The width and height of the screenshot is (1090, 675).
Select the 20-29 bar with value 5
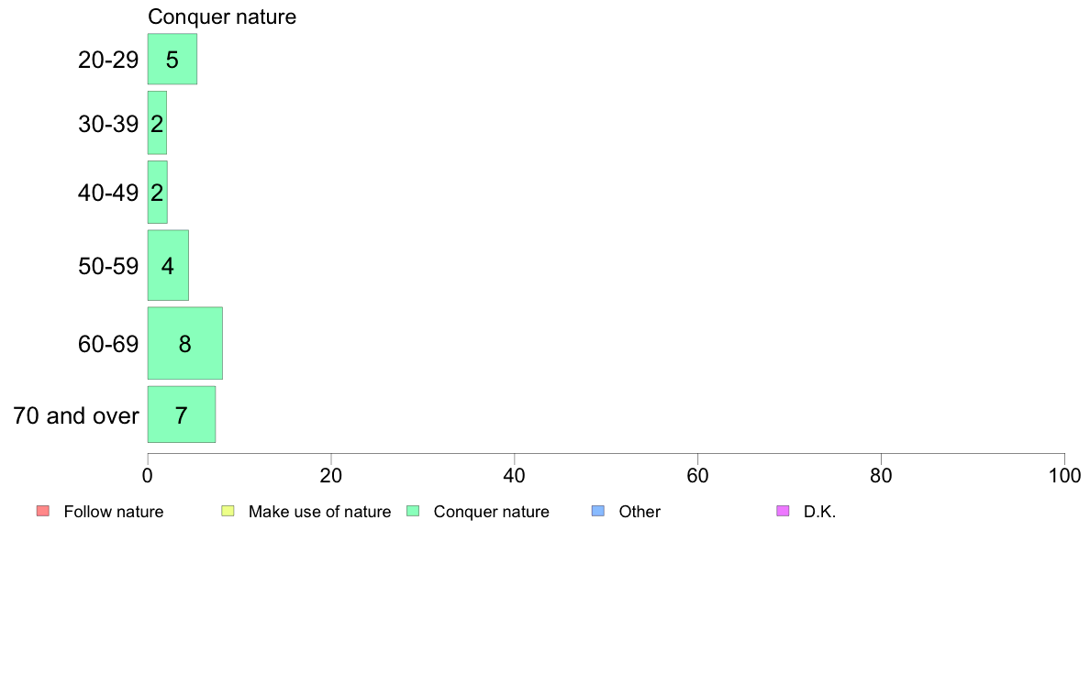click(x=172, y=59)
